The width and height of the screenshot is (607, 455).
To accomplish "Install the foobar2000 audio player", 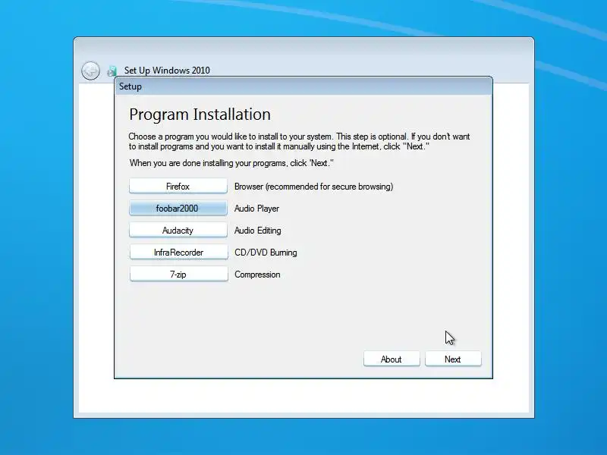I will point(178,208).
